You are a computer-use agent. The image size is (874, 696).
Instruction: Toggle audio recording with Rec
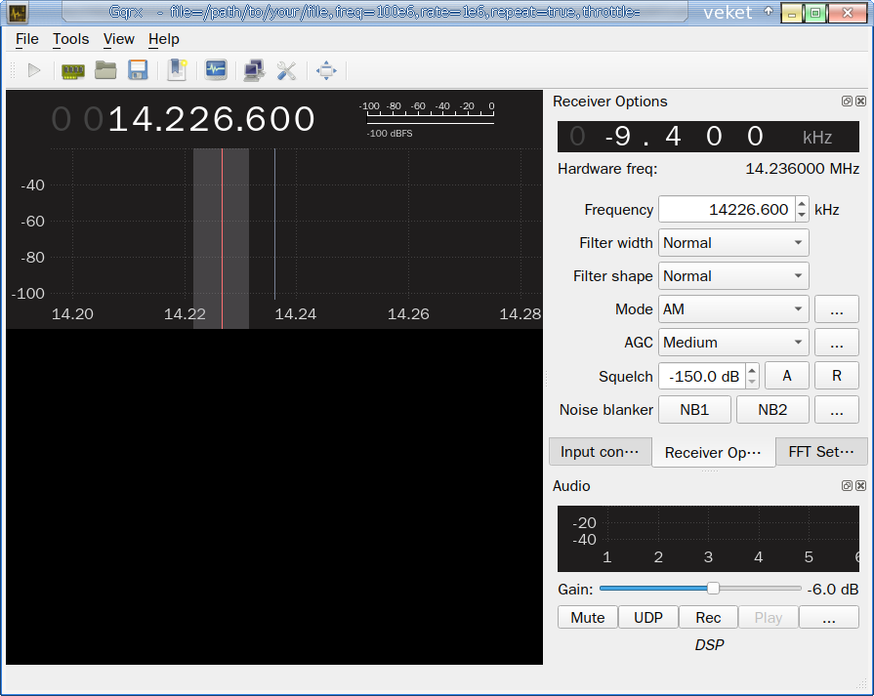click(708, 618)
